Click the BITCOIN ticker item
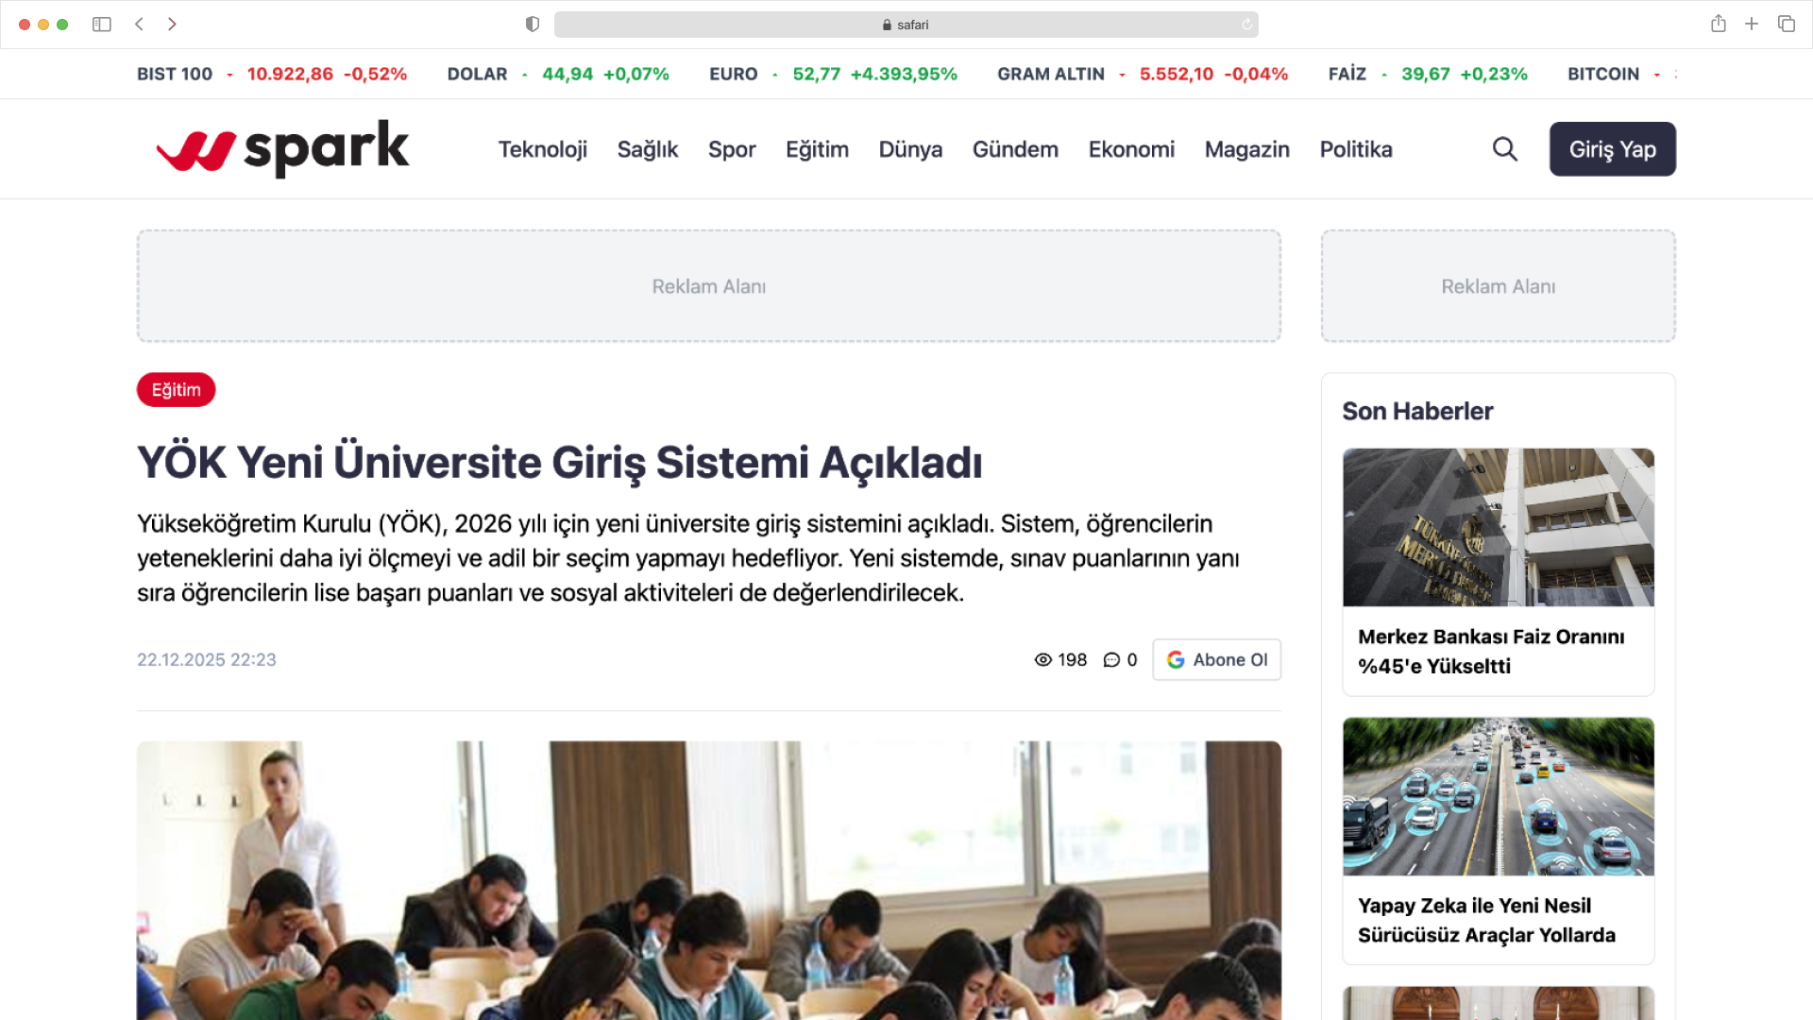1813x1020 pixels. coord(1620,74)
